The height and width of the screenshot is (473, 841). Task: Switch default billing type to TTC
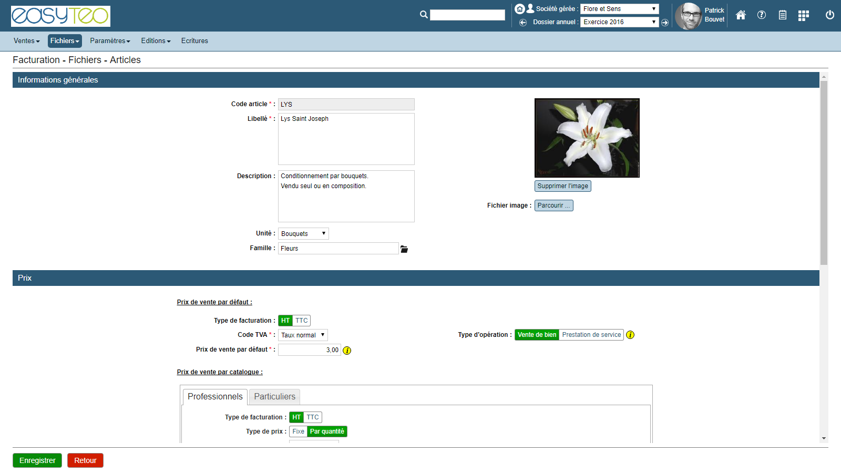pyautogui.click(x=302, y=321)
